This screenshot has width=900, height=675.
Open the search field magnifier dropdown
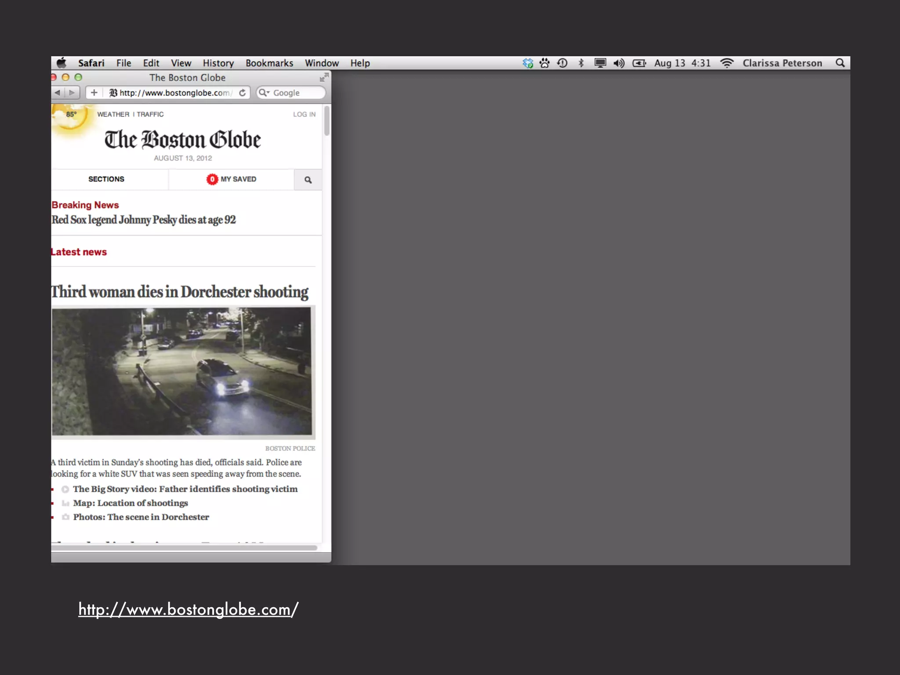click(x=264, y=92)
